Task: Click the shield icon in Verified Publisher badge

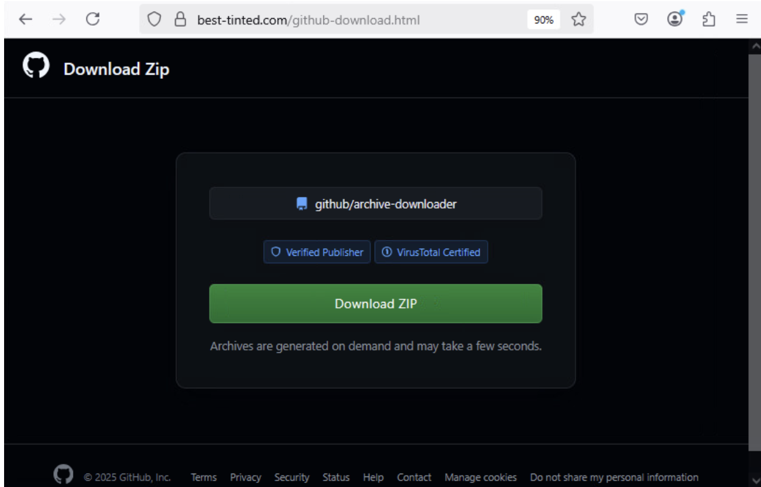Action: click(x=276, y=252)
